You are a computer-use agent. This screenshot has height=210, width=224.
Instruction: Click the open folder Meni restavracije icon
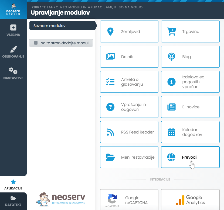pos(110,157)
